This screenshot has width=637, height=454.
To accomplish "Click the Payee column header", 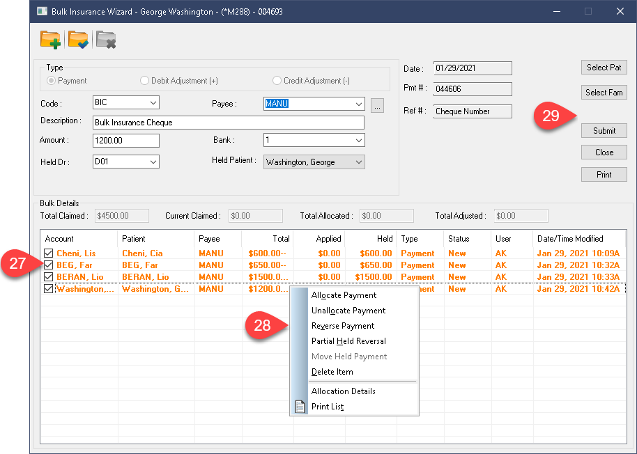I will [218, 239].
